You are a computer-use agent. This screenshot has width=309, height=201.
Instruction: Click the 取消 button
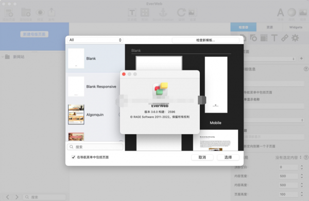[202, 157]
